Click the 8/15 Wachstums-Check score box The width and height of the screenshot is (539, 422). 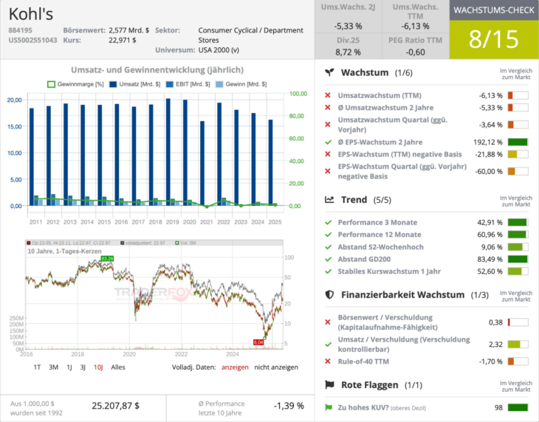(494, 38)
